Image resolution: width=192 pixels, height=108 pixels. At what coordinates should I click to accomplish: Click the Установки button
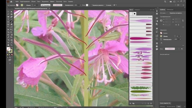click(x=109, y=5)
